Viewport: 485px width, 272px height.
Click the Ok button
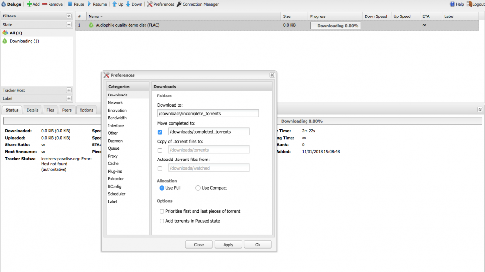tap(258, 245)
